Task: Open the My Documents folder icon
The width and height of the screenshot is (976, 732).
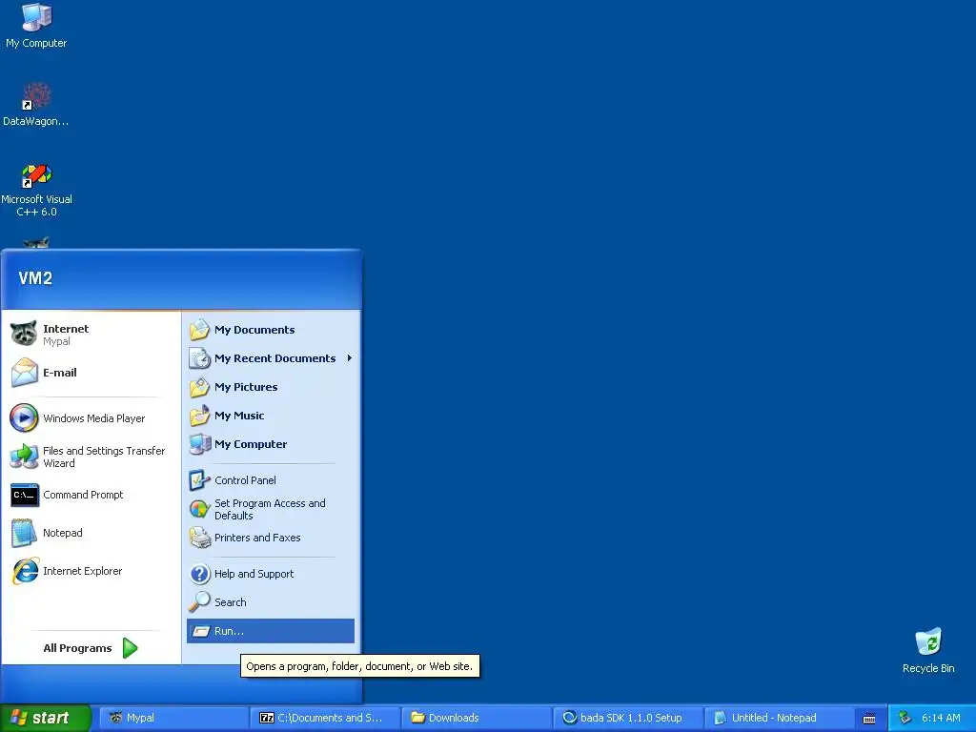Action: 200,330
